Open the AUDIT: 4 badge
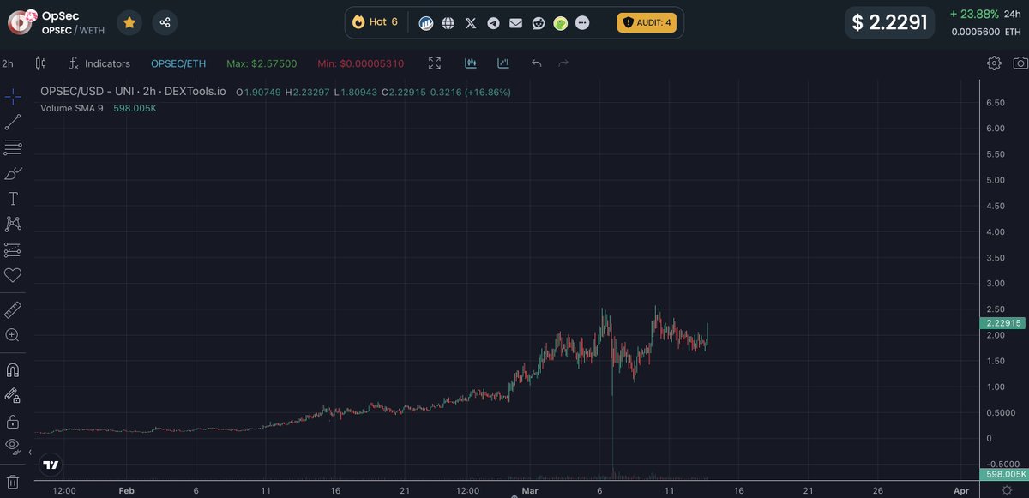The width and height of the screenshot is (1029, 498). [x=647, y=22]
